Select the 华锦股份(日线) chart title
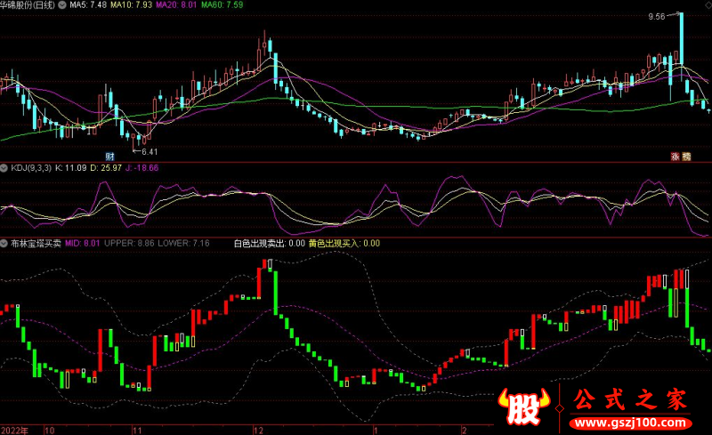The height and width of the screenshot is (435, 712). point(28,5)
